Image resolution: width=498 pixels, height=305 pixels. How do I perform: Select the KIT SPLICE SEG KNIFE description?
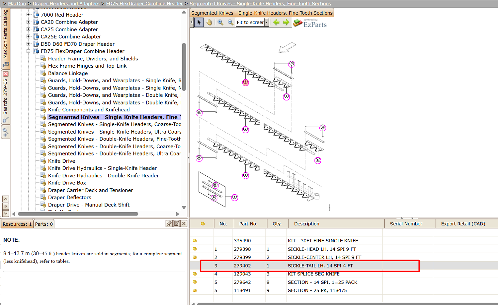pos(314,274)
